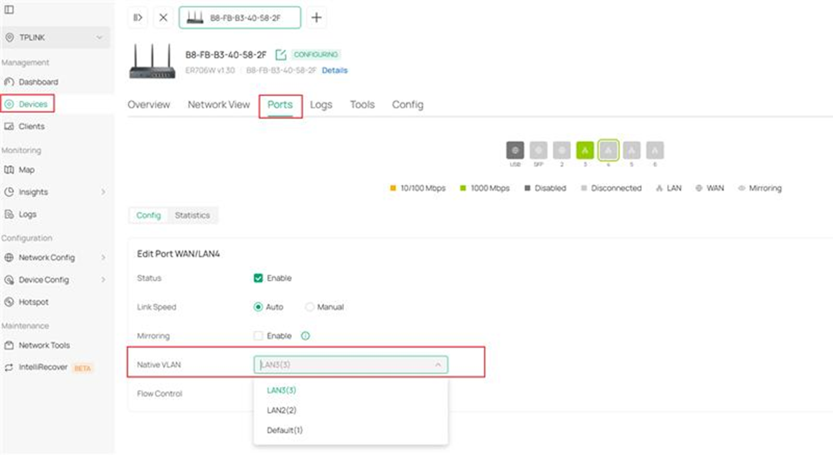
Task: Open the Map monitoring section
Action: click(25, 169)
